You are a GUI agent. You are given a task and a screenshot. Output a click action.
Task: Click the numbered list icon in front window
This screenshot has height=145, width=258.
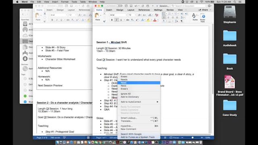pyautogui.click(x=170, y=13)
